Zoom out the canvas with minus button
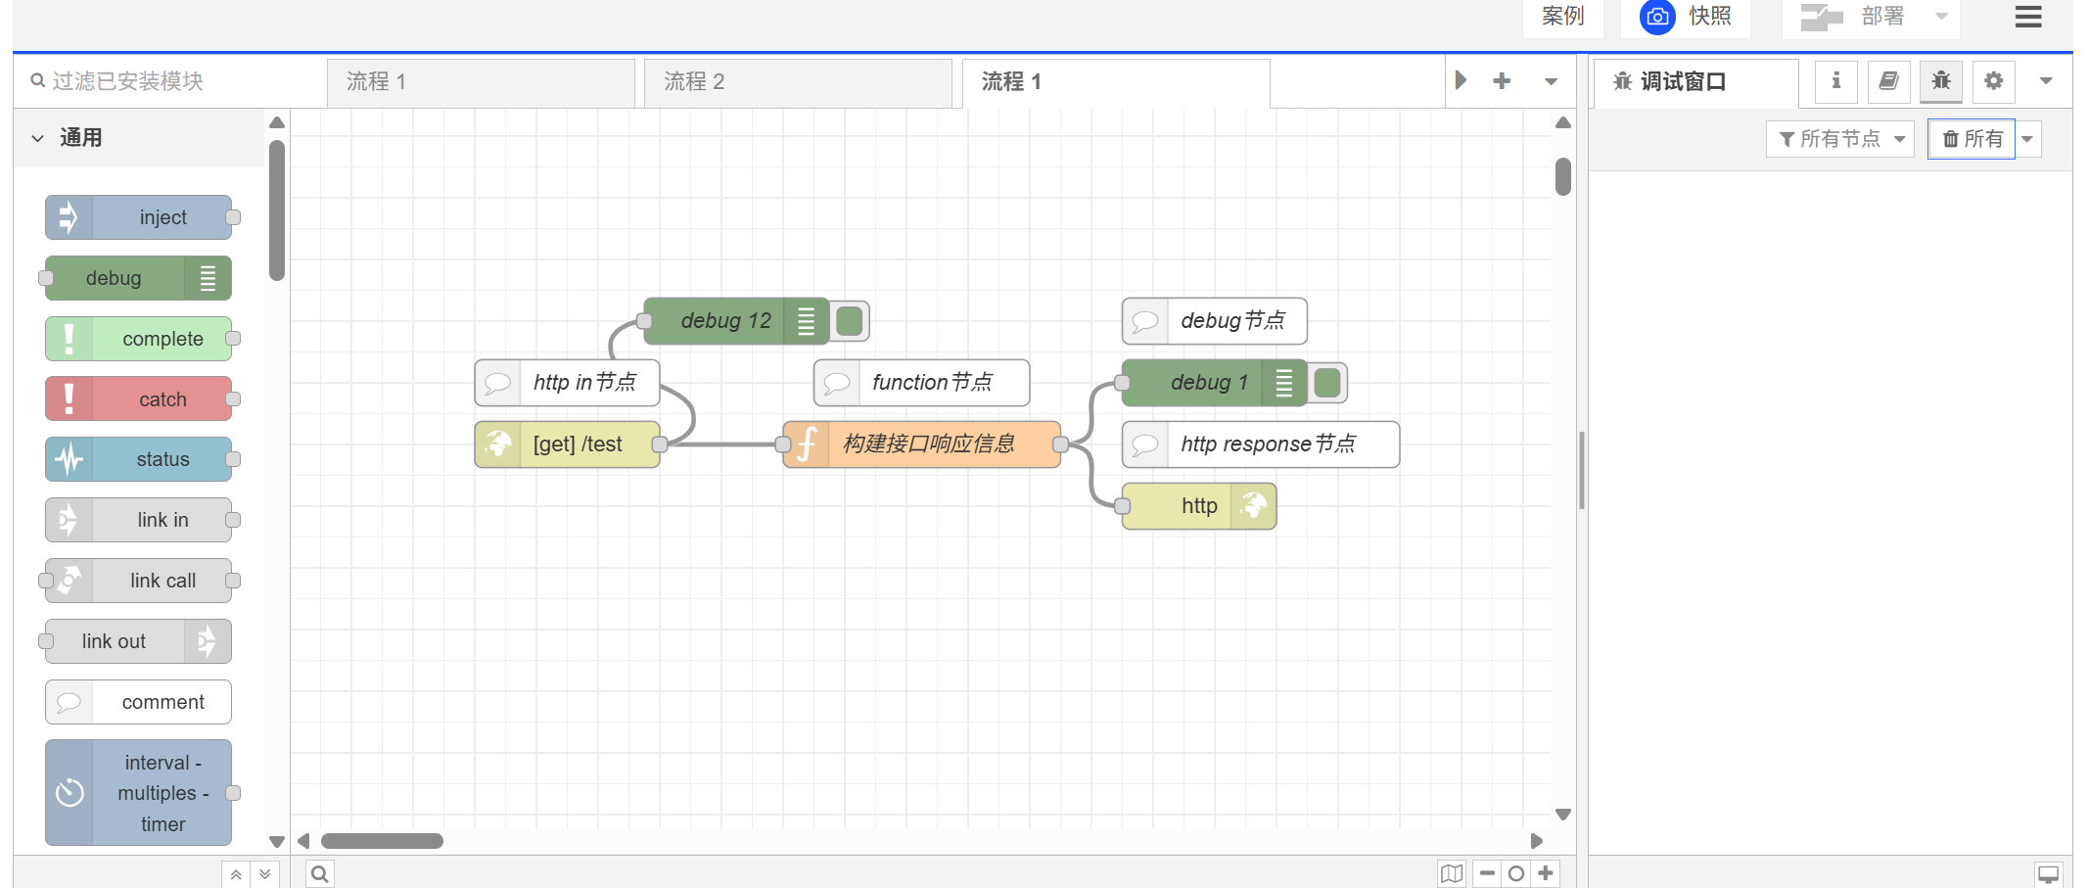 click(1487, 873)
